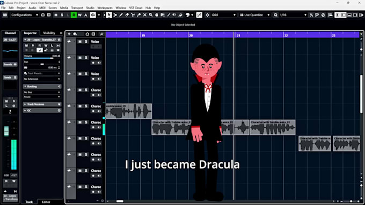
Task: Click the Apply Quantize Q icon
Action: tap(275, 15)
